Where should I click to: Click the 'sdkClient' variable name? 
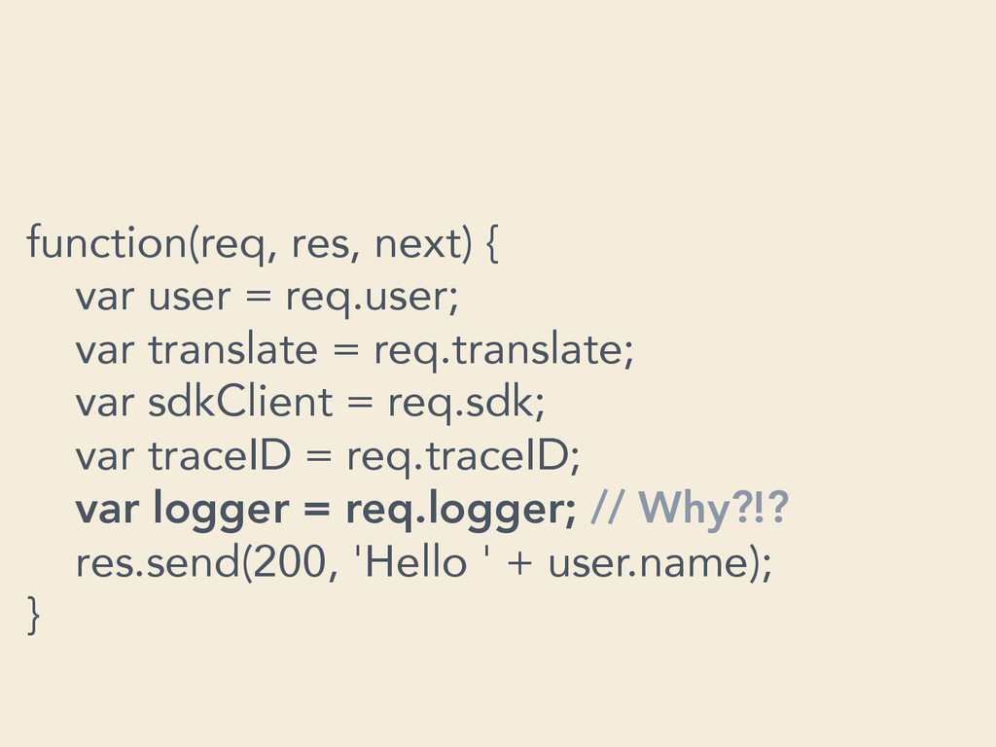click(x=240, y=402)
